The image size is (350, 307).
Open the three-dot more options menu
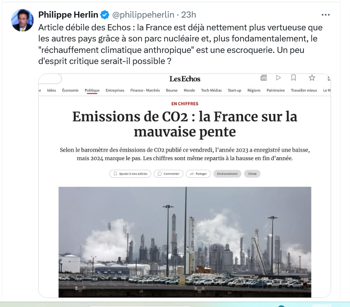click(x=325, y=15)
